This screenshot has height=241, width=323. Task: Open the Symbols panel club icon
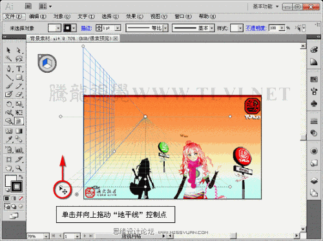point(314,104)
